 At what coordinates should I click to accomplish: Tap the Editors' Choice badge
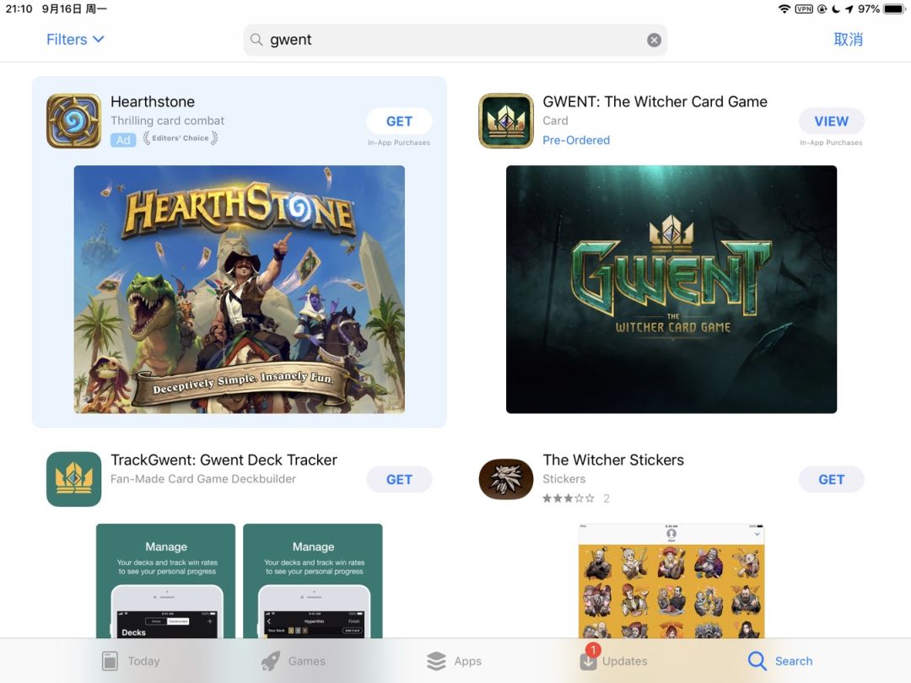tap(181, 138)
